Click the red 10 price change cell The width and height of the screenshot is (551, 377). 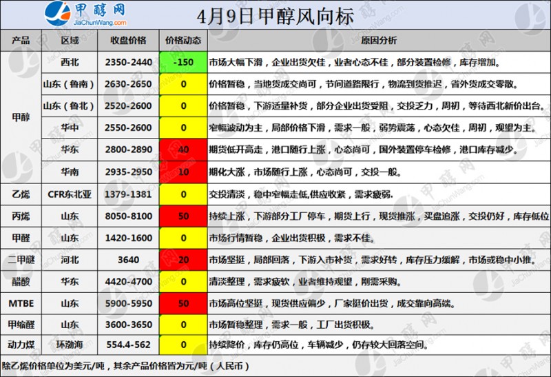tap(183, 172)
